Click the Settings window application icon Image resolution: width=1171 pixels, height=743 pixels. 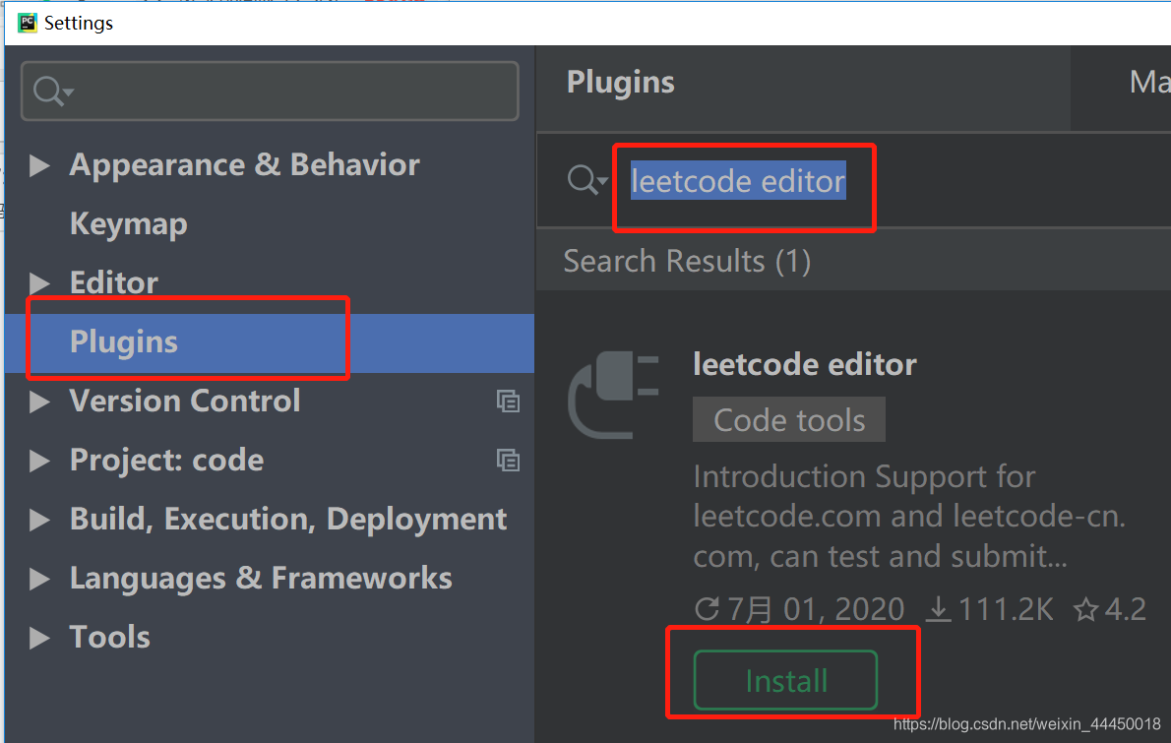27,22
